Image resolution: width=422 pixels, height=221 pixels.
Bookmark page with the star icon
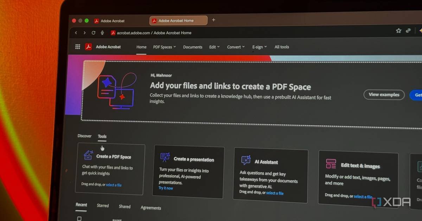(398, 31)
